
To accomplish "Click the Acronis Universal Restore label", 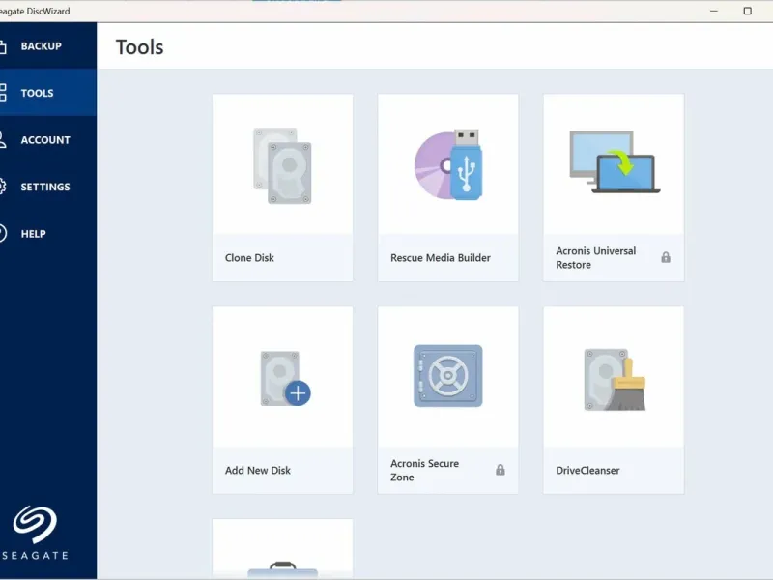I will click(595, 258).
